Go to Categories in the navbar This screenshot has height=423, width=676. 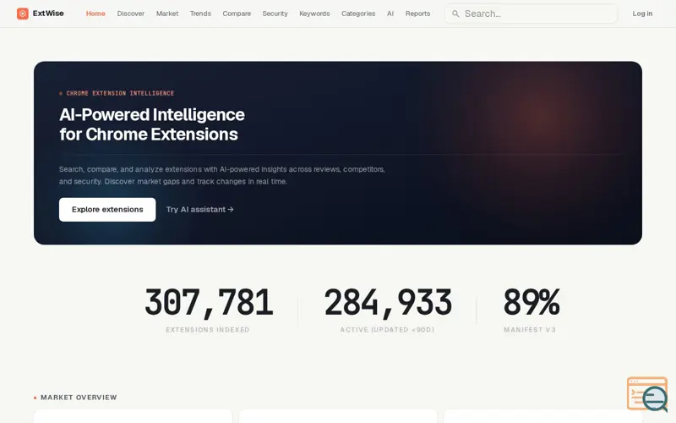click(x=358, y=14)
